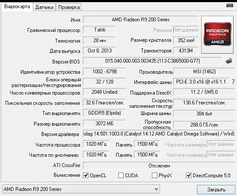Click the release date Oct 8, 2013

tap(100, 51)
